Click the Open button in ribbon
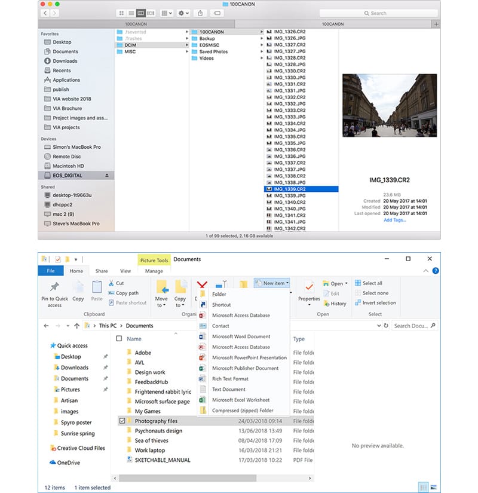Viewport: 478px width, 493px height. click(335, 283)
